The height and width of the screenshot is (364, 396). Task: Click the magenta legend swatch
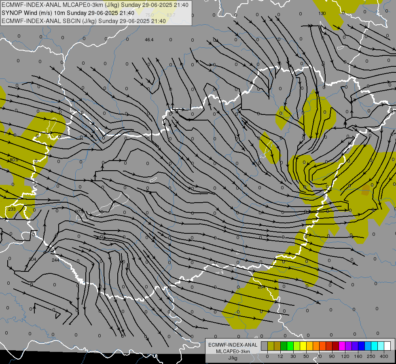pyautogui.click(x=342, y=346)
